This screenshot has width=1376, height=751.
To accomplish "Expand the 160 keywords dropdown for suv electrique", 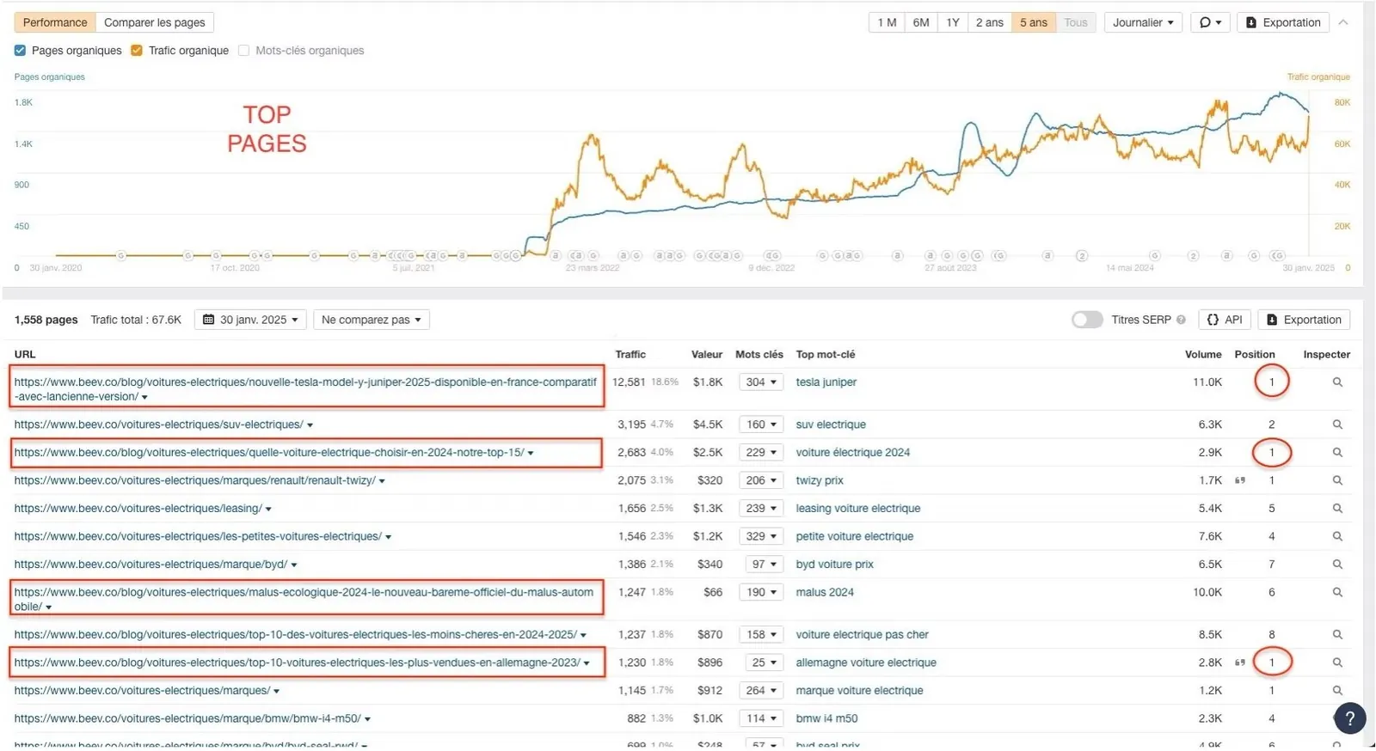I will pos(761,424).
